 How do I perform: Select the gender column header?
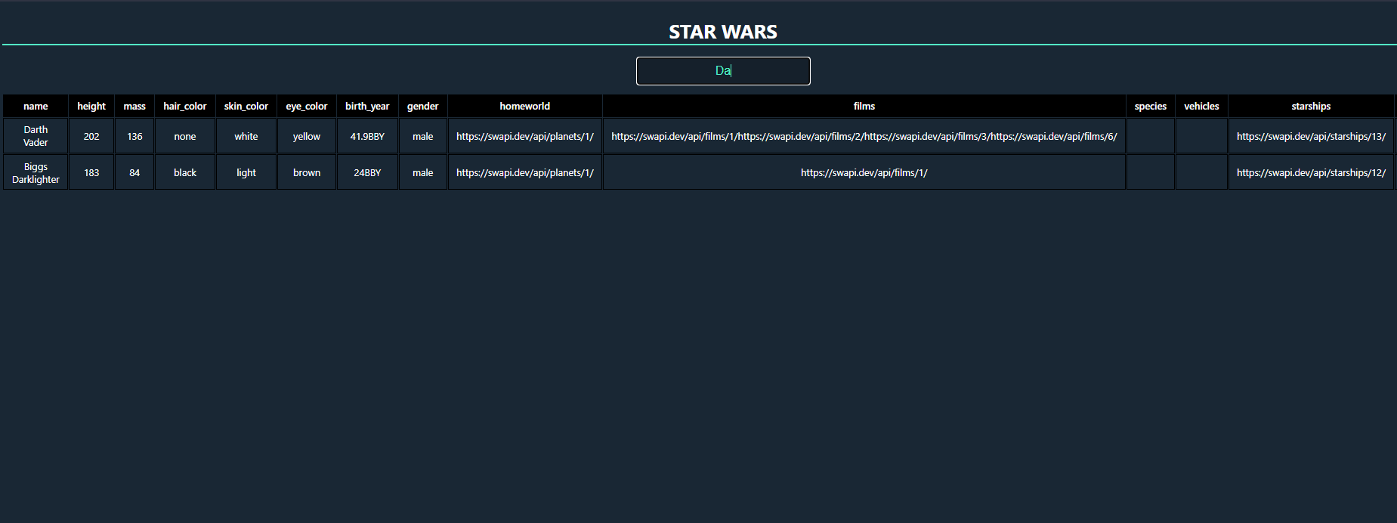[x=423, y=106]
